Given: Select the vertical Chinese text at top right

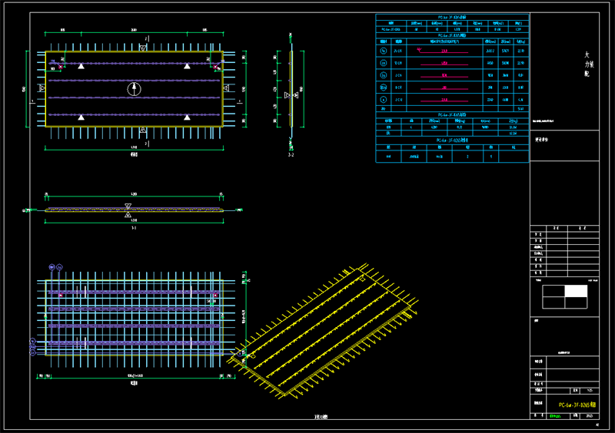Looking at the screenshot, I should coord(589,64).
